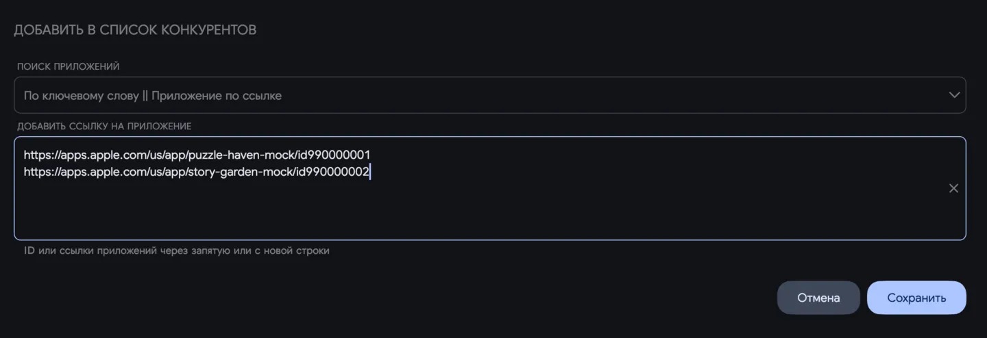Clear the links field with the X icon

(x=953, y=188)
